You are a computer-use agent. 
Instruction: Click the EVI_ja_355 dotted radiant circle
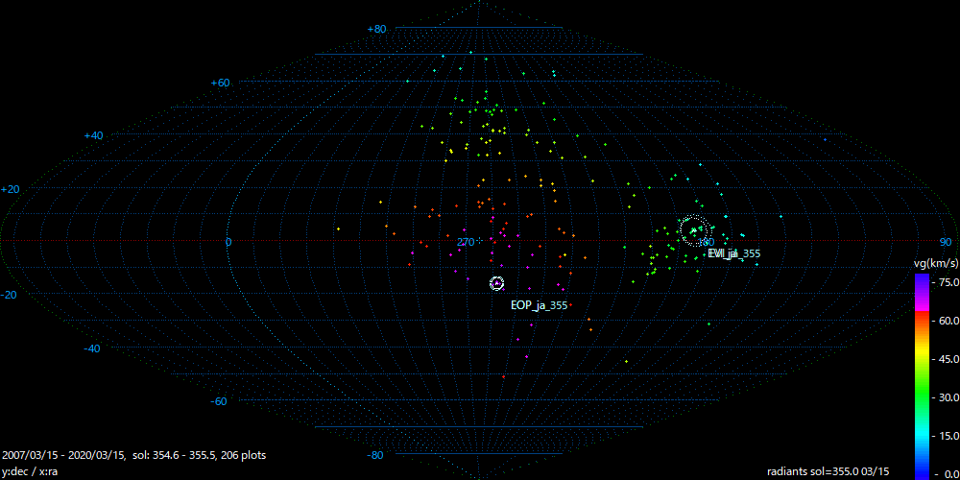tap(694, 229)
